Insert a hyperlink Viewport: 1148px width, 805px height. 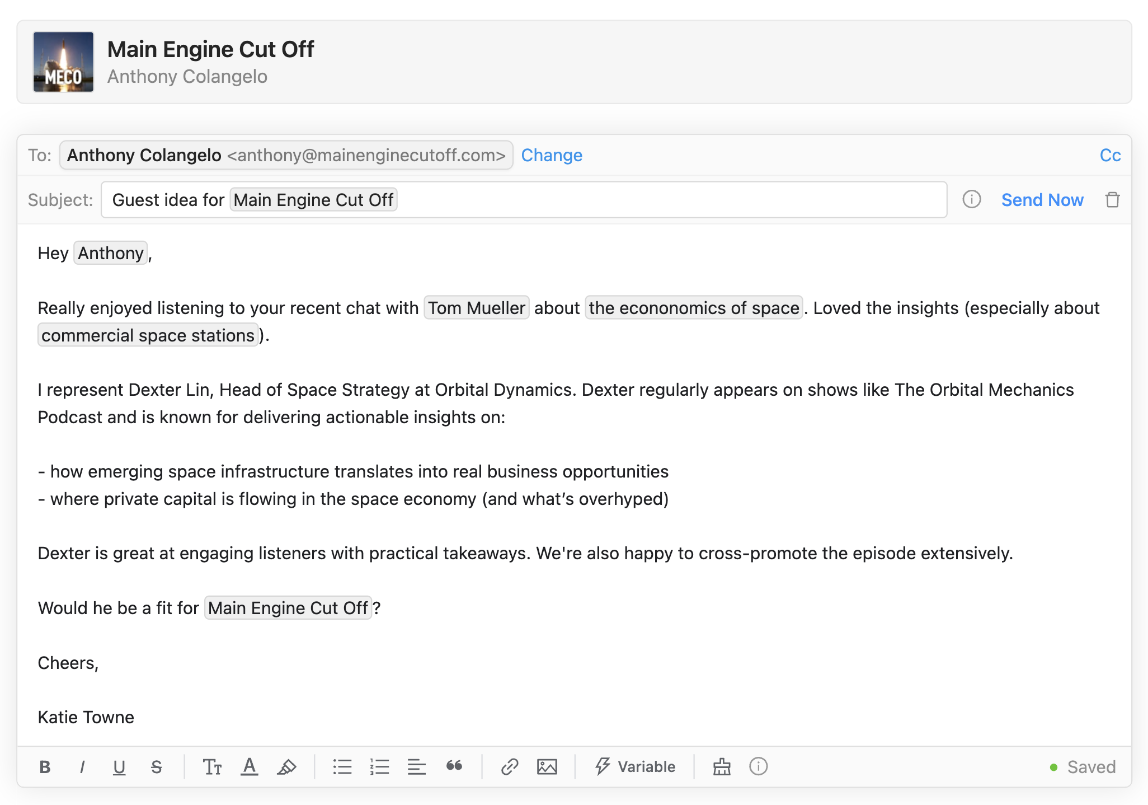tap(510, 766)
